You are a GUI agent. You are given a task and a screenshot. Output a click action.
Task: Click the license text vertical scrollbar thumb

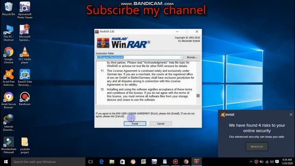click(198, 95)
